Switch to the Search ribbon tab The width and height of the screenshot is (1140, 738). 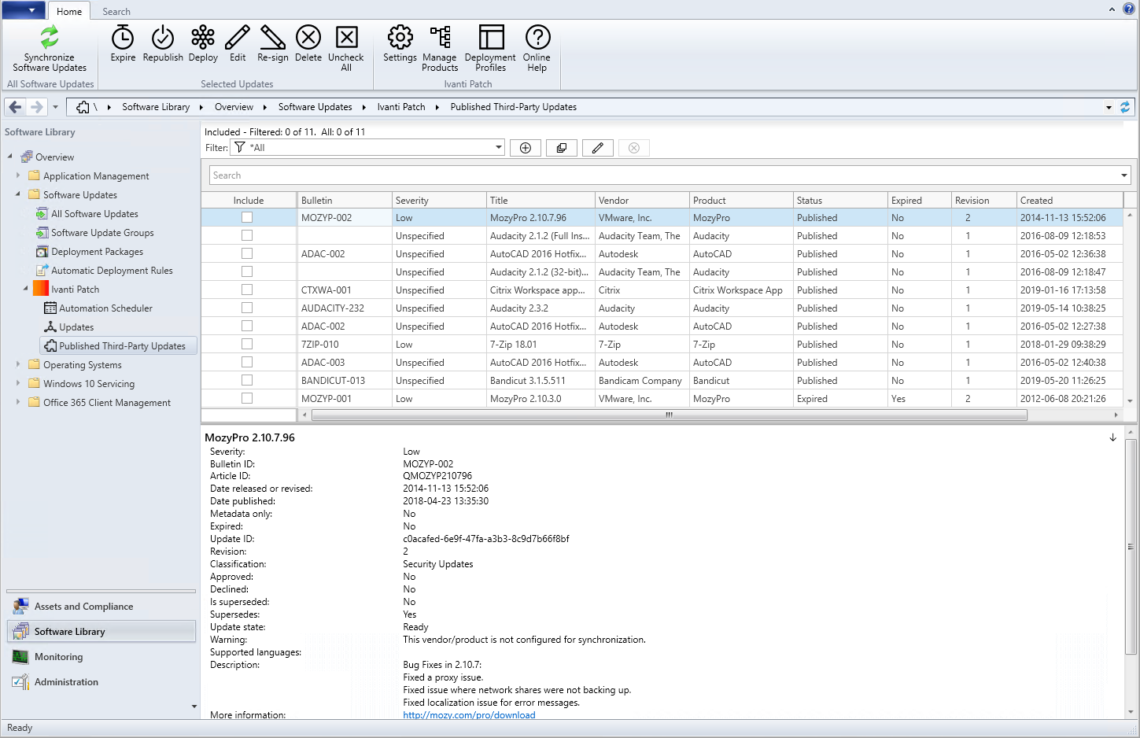pos(116,12)
